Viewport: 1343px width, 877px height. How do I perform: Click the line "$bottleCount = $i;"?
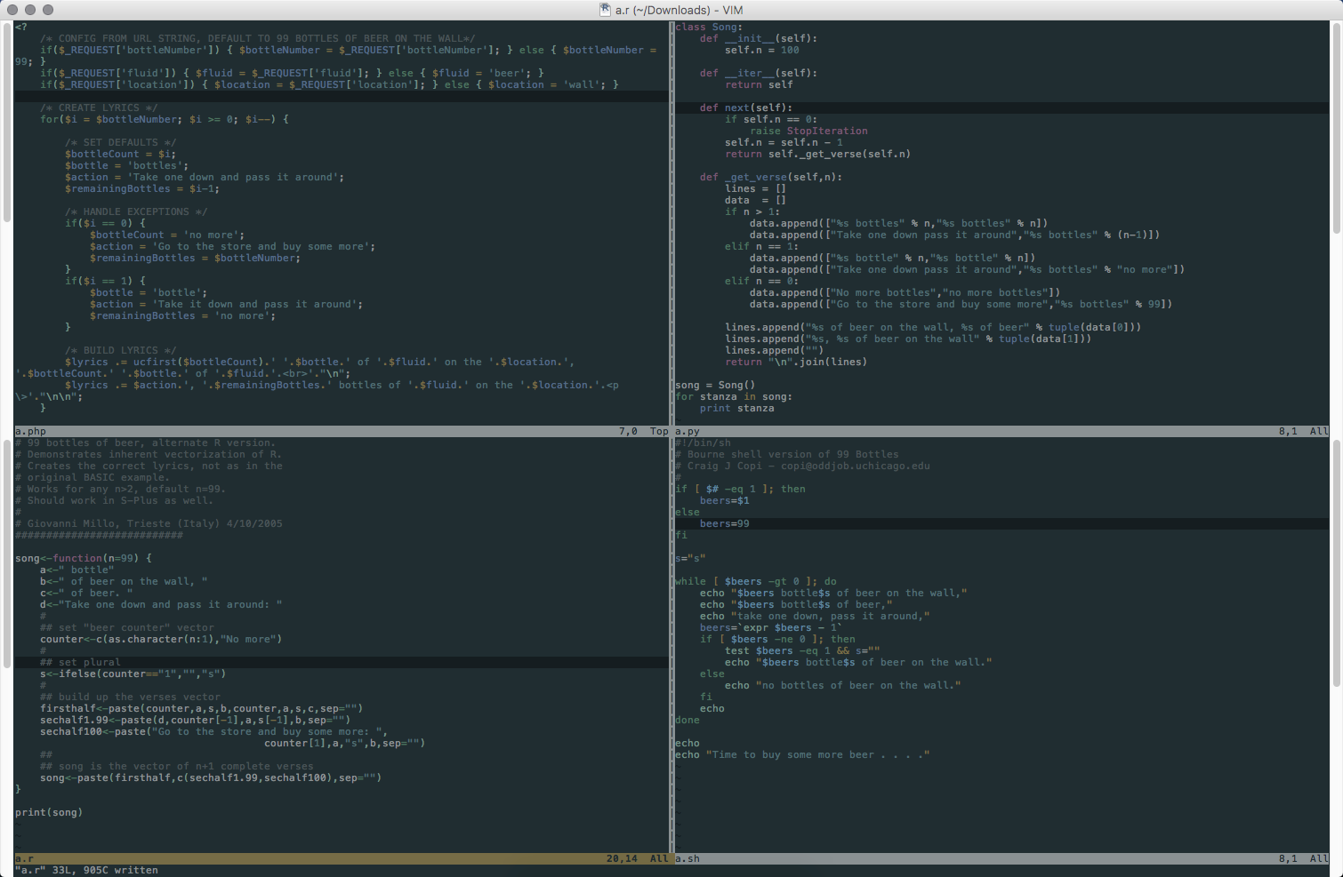tap(121, 154)
